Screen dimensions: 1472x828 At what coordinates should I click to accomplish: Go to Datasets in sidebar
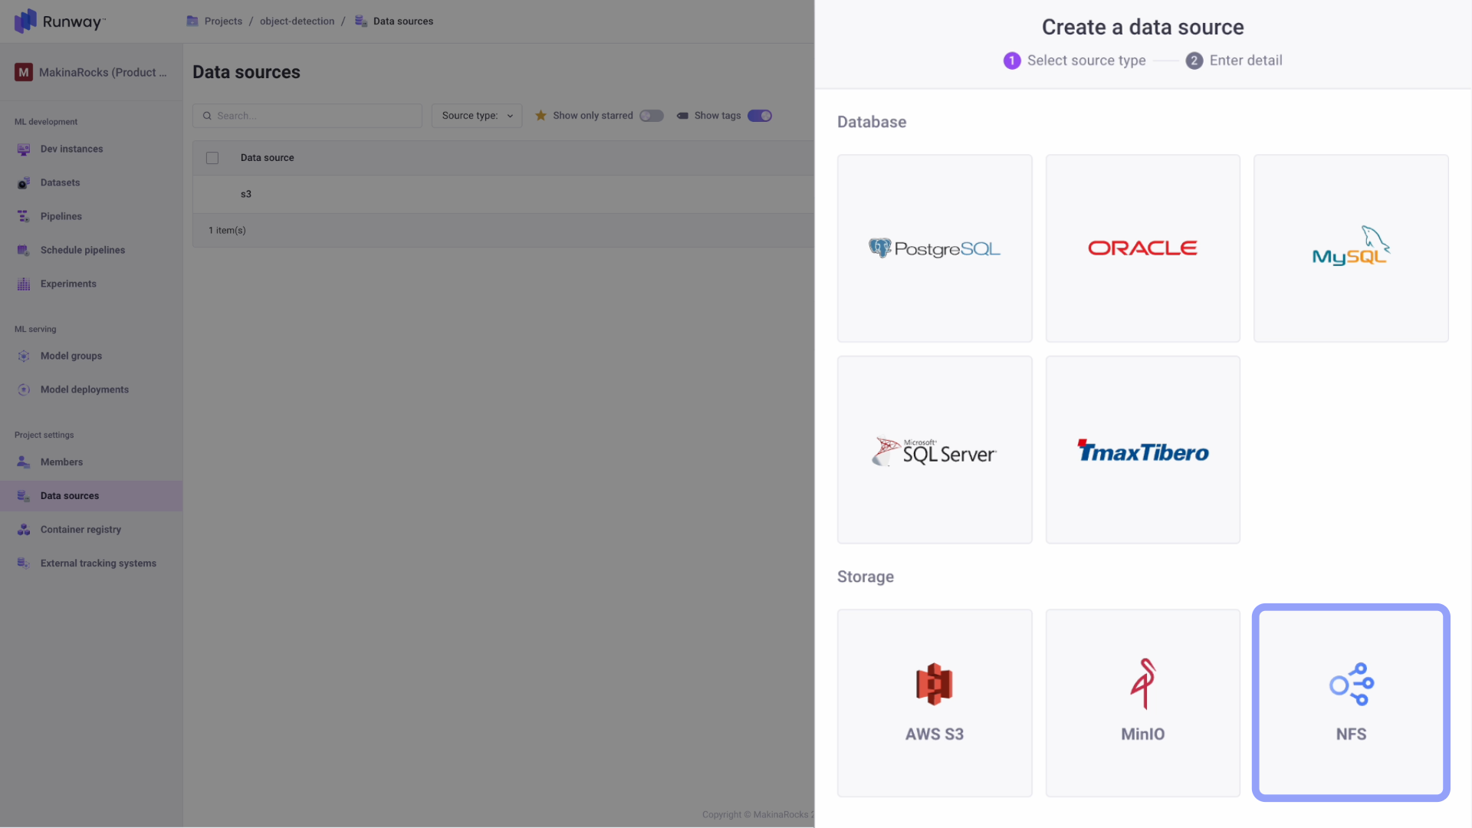(91, 183)
